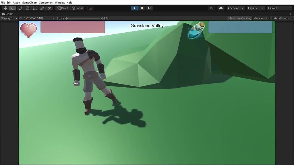Enable Maximize On Play
Image resolution: width=294 pixels, height=165 pixels.
[239, 18]
